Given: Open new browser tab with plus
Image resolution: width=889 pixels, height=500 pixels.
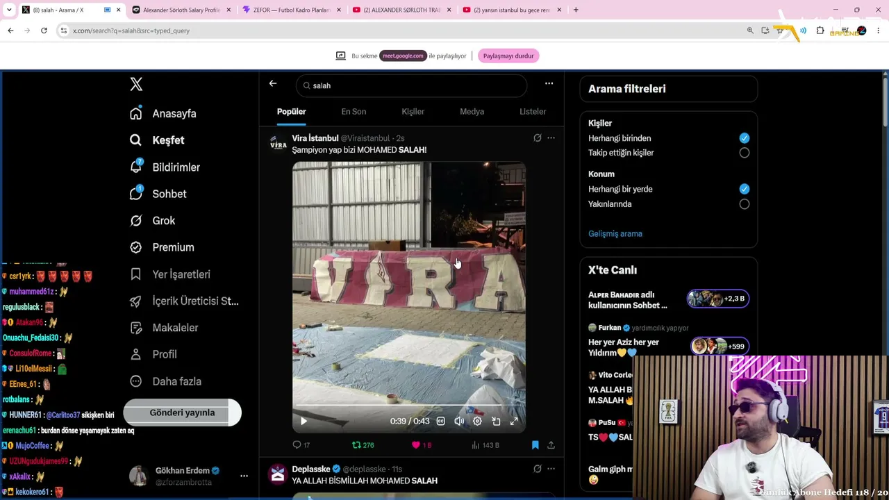Looking at the screenshot, I should 575,10.
